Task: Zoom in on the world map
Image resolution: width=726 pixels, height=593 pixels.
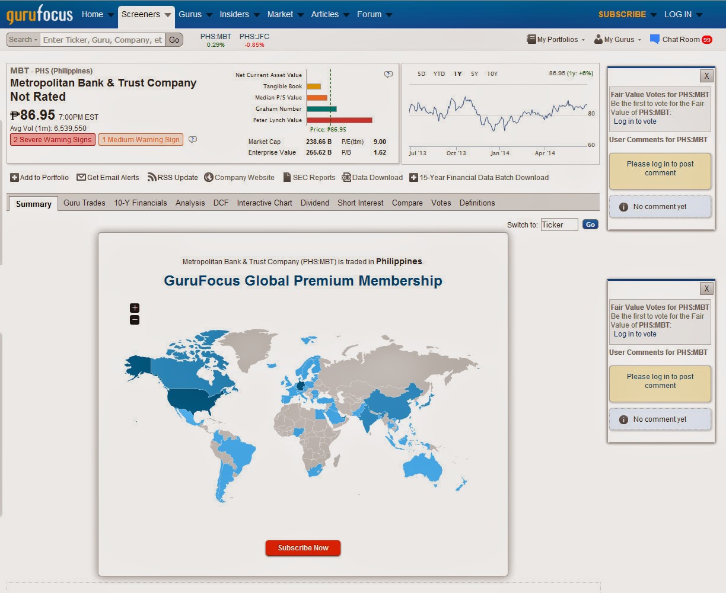Action: pos(135,307)
